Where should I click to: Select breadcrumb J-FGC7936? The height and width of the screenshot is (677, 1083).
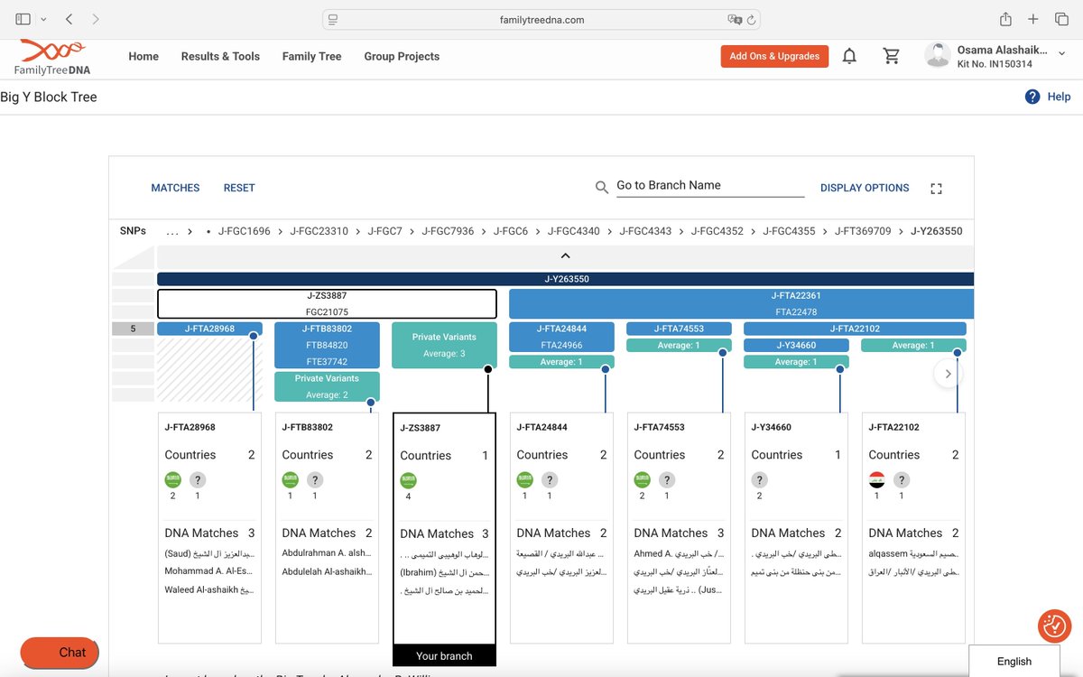pyautogui.click(x=448, y=231)
